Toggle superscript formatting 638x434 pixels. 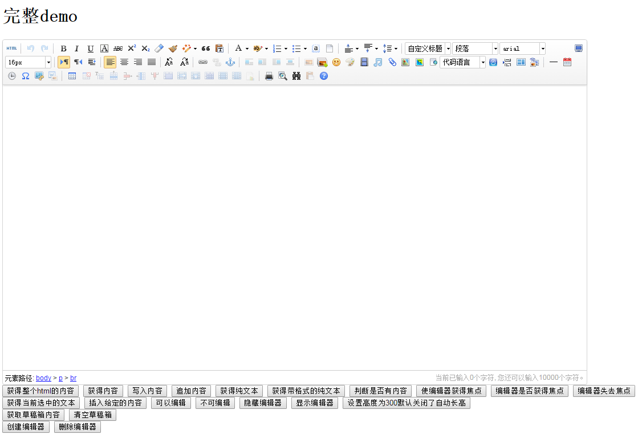coord(132,48)
